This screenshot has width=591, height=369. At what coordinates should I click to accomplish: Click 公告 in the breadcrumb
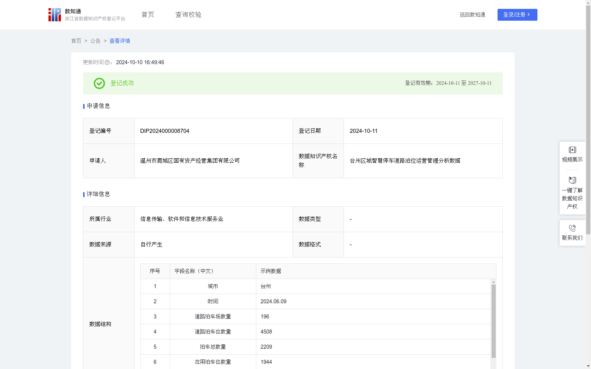coord(95,41)
